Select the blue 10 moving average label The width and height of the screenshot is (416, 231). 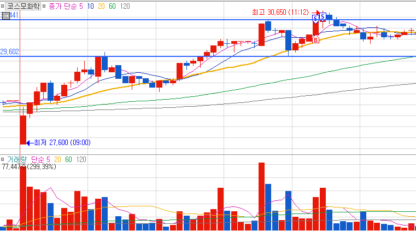tap(90, 6)
